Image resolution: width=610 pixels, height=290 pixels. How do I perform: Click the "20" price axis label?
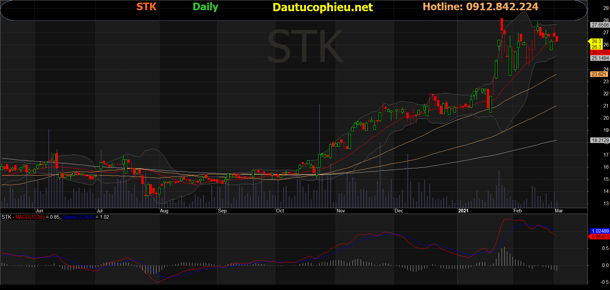point(606,118)
